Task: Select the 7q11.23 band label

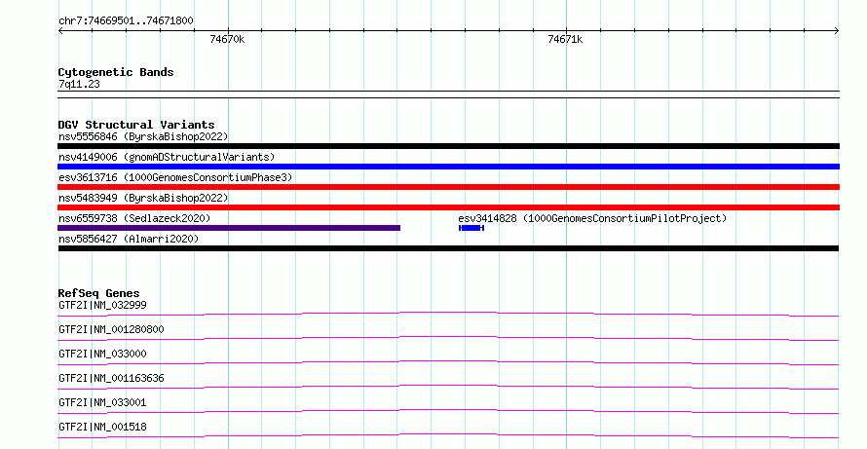Action: pos(79,84)
